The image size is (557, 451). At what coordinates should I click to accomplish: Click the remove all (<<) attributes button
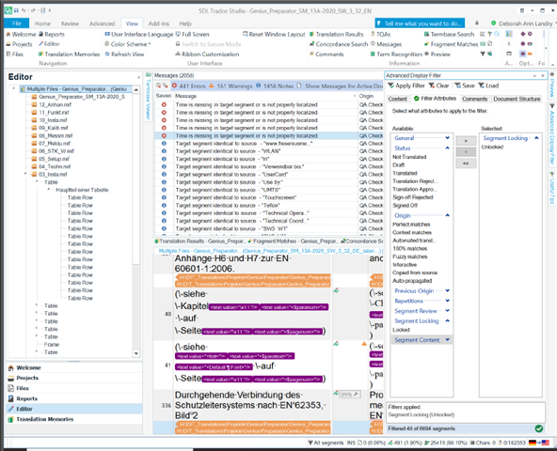coord(466,163)
